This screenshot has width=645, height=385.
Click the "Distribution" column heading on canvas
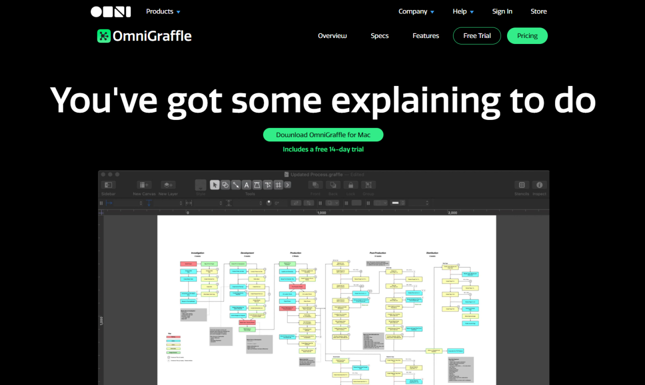[432, 253]
